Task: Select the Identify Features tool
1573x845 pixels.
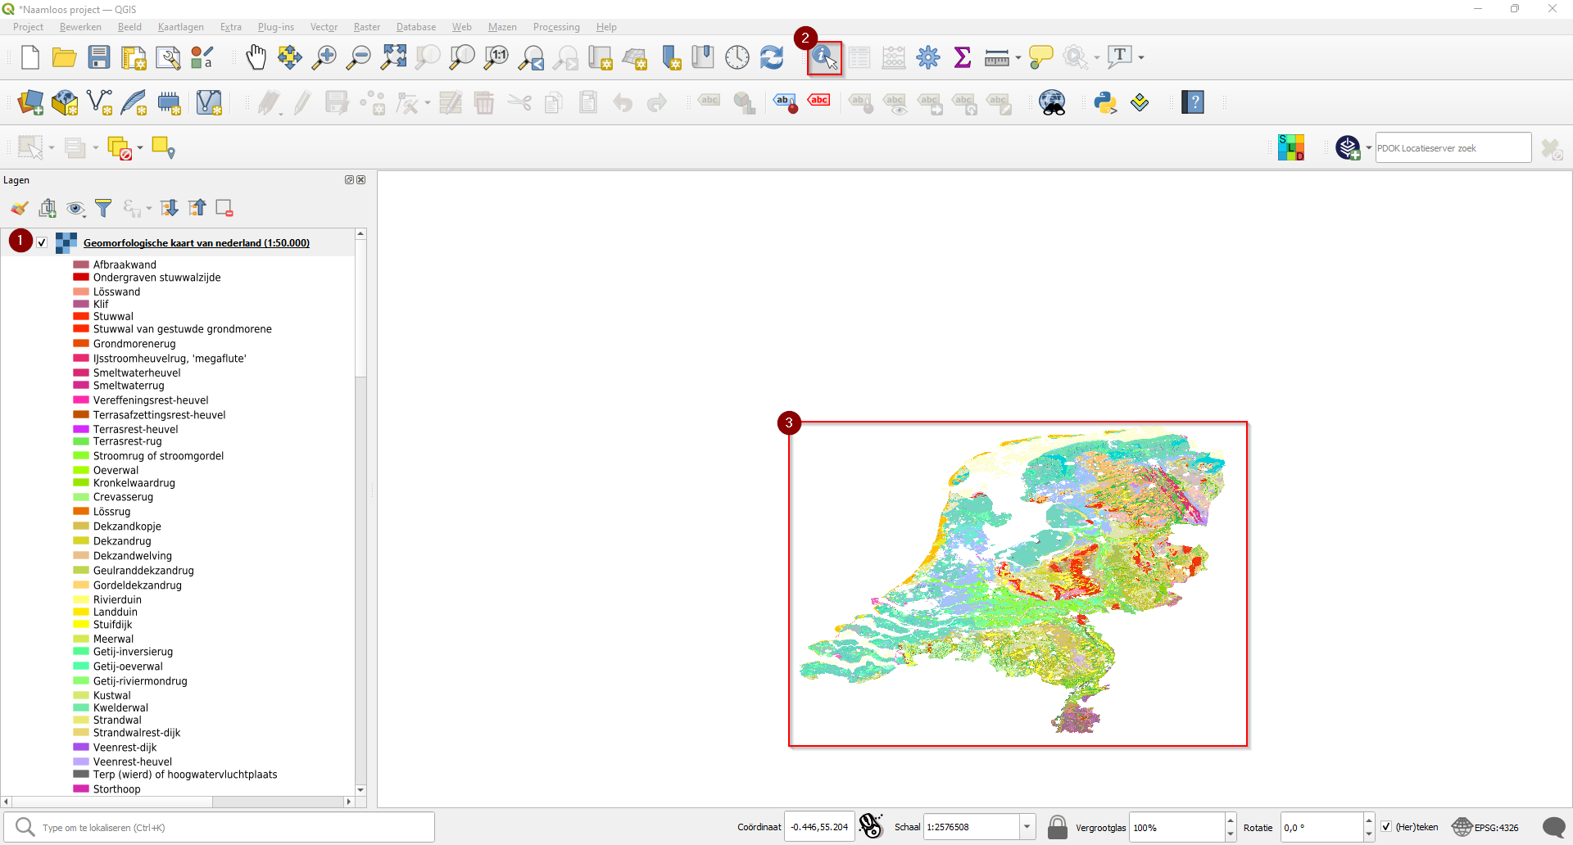Action: pos(824,58)
